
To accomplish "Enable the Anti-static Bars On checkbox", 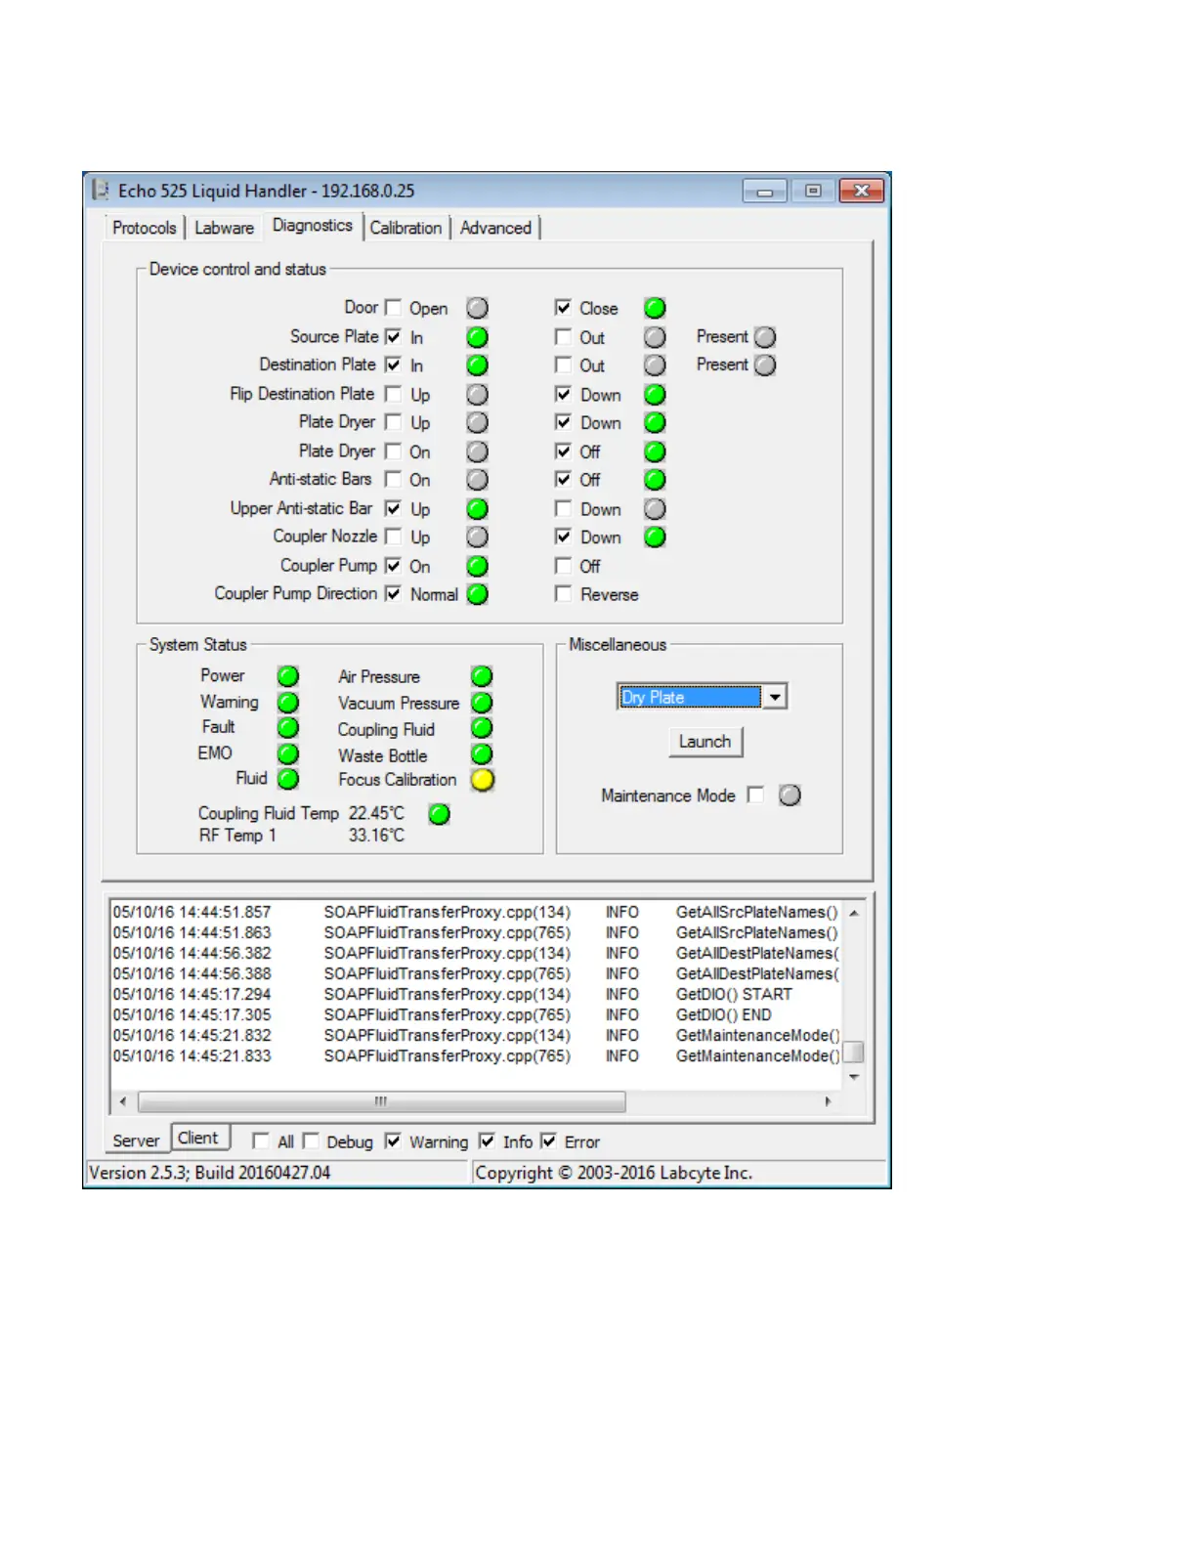I will (393, 480).
